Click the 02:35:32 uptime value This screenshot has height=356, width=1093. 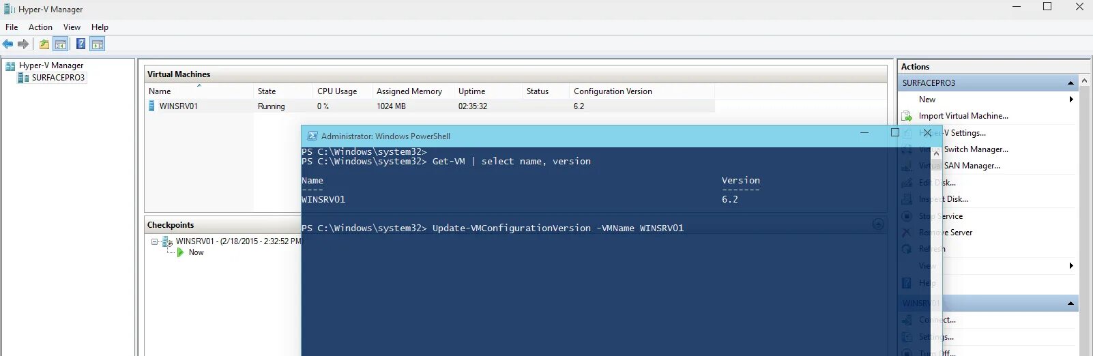[473, 106]
